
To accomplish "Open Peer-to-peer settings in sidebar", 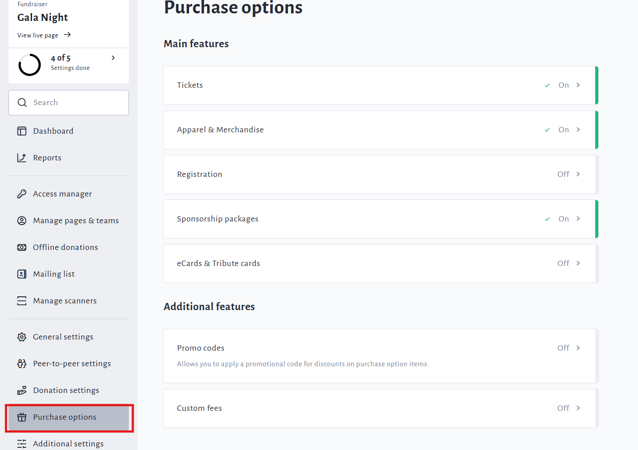I will (72, 364).
